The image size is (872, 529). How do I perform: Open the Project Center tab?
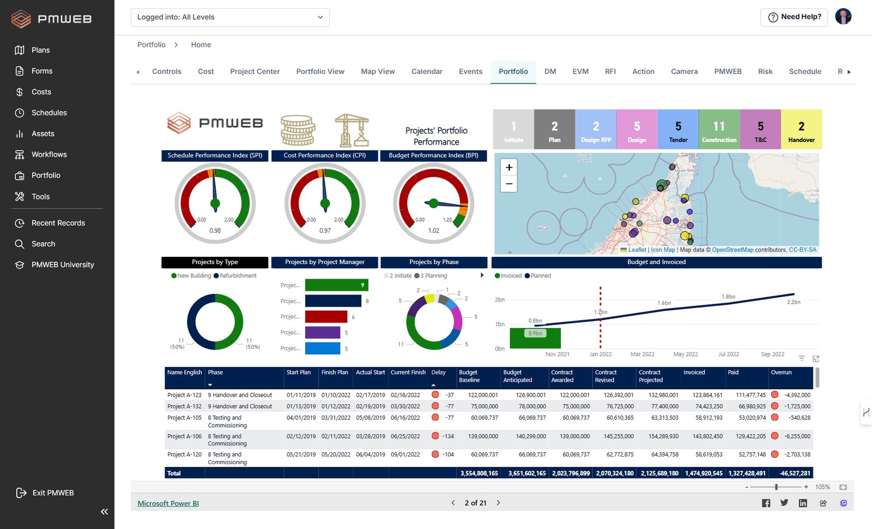tap(255, 71)
